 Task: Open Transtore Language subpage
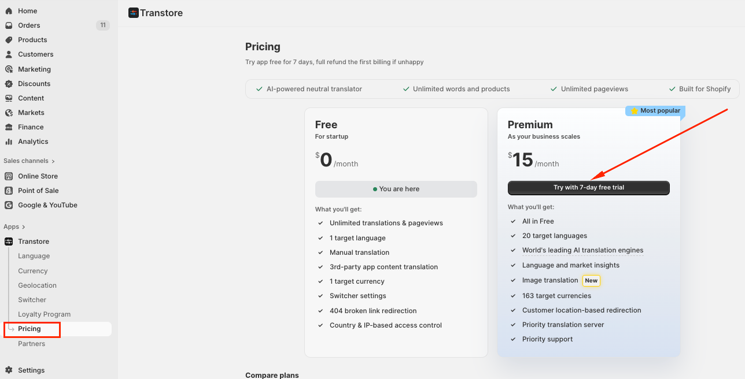tap(34, 256)
